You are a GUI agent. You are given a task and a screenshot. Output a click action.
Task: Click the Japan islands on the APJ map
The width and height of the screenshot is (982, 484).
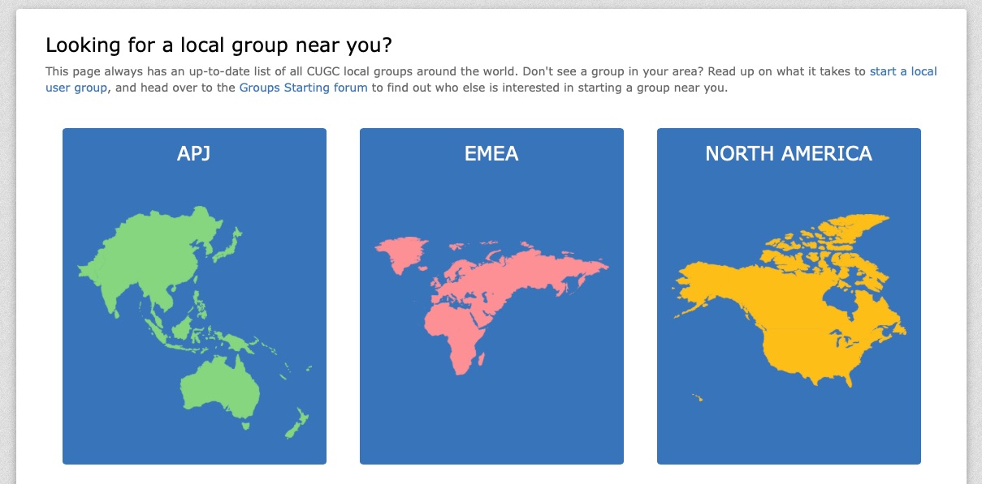tap(229, 243)
